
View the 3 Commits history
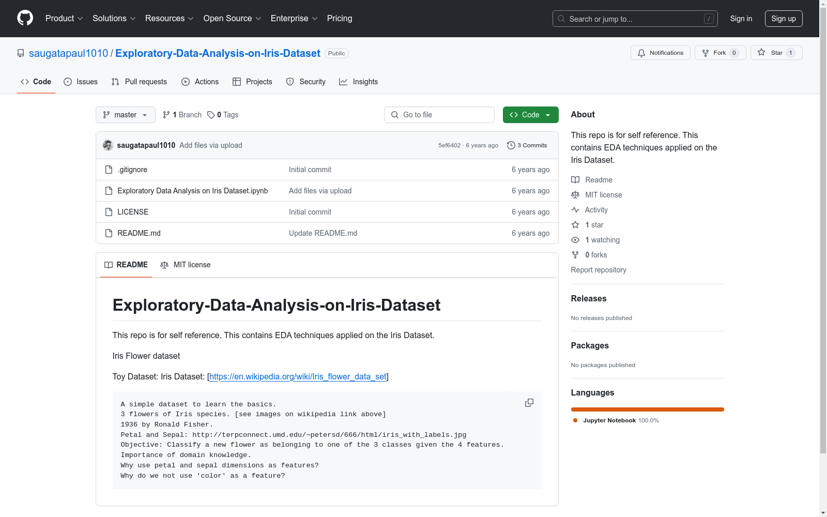pyautogui.click(x=527, y=145)
